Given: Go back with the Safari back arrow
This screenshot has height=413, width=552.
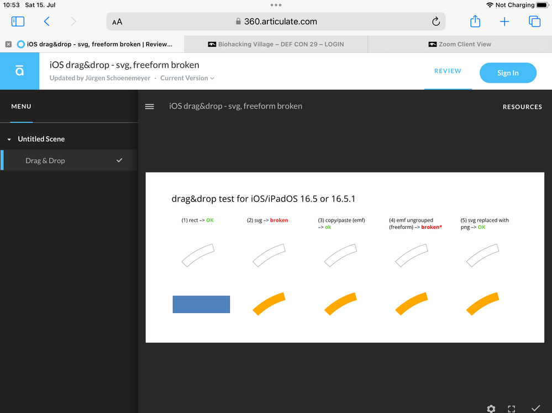Looking at the screenshot, I should click(x=46, y=22).
